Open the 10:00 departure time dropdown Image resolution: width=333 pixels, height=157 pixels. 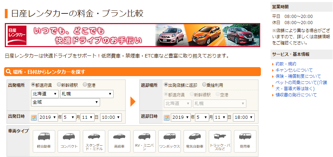tap(111, 117)
